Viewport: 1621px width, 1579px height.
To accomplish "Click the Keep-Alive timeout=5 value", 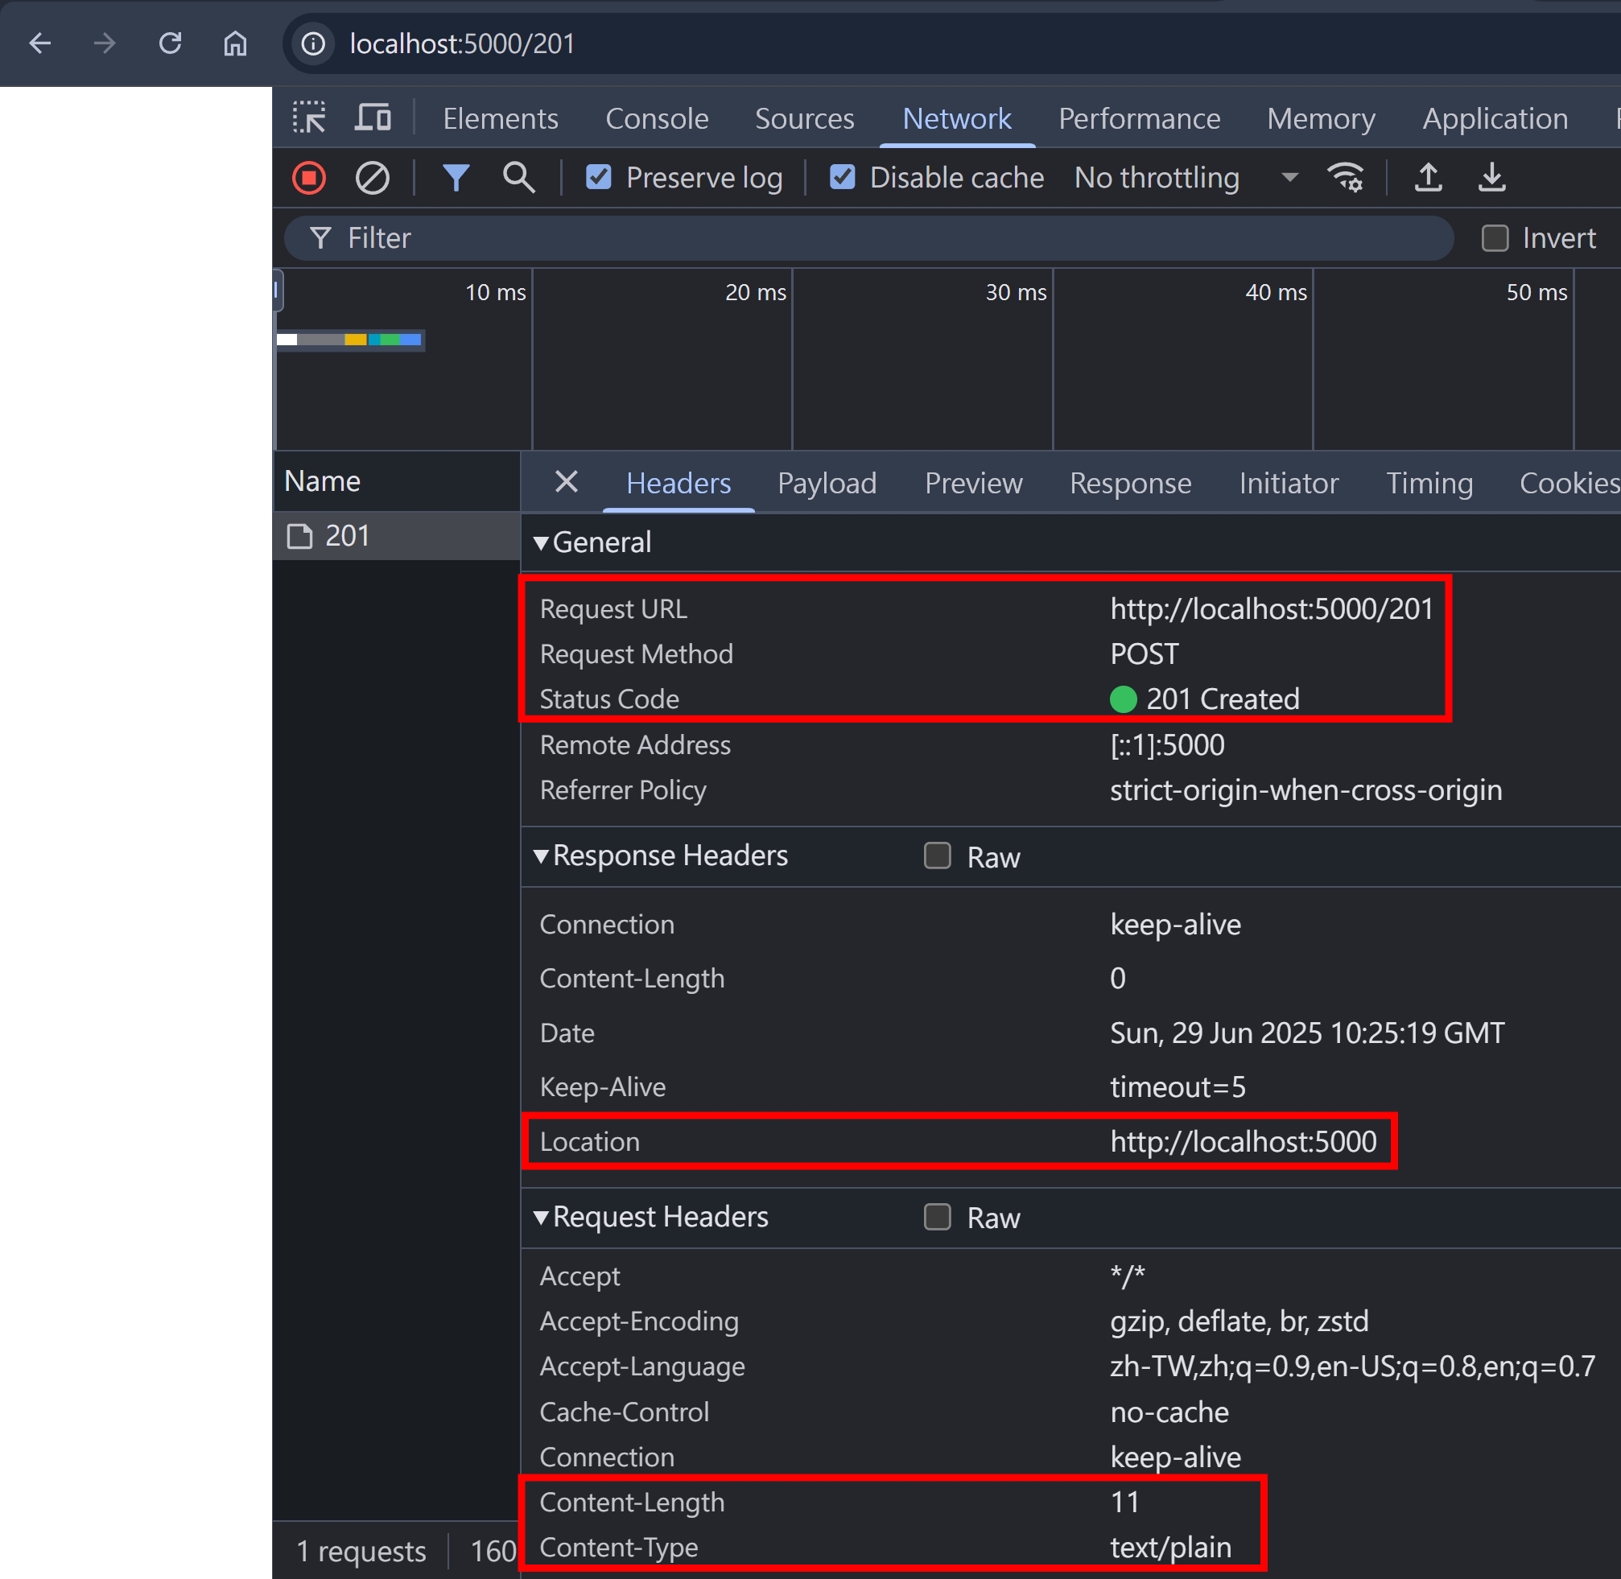I will pyautogui.click(x=1178, y=1086).
